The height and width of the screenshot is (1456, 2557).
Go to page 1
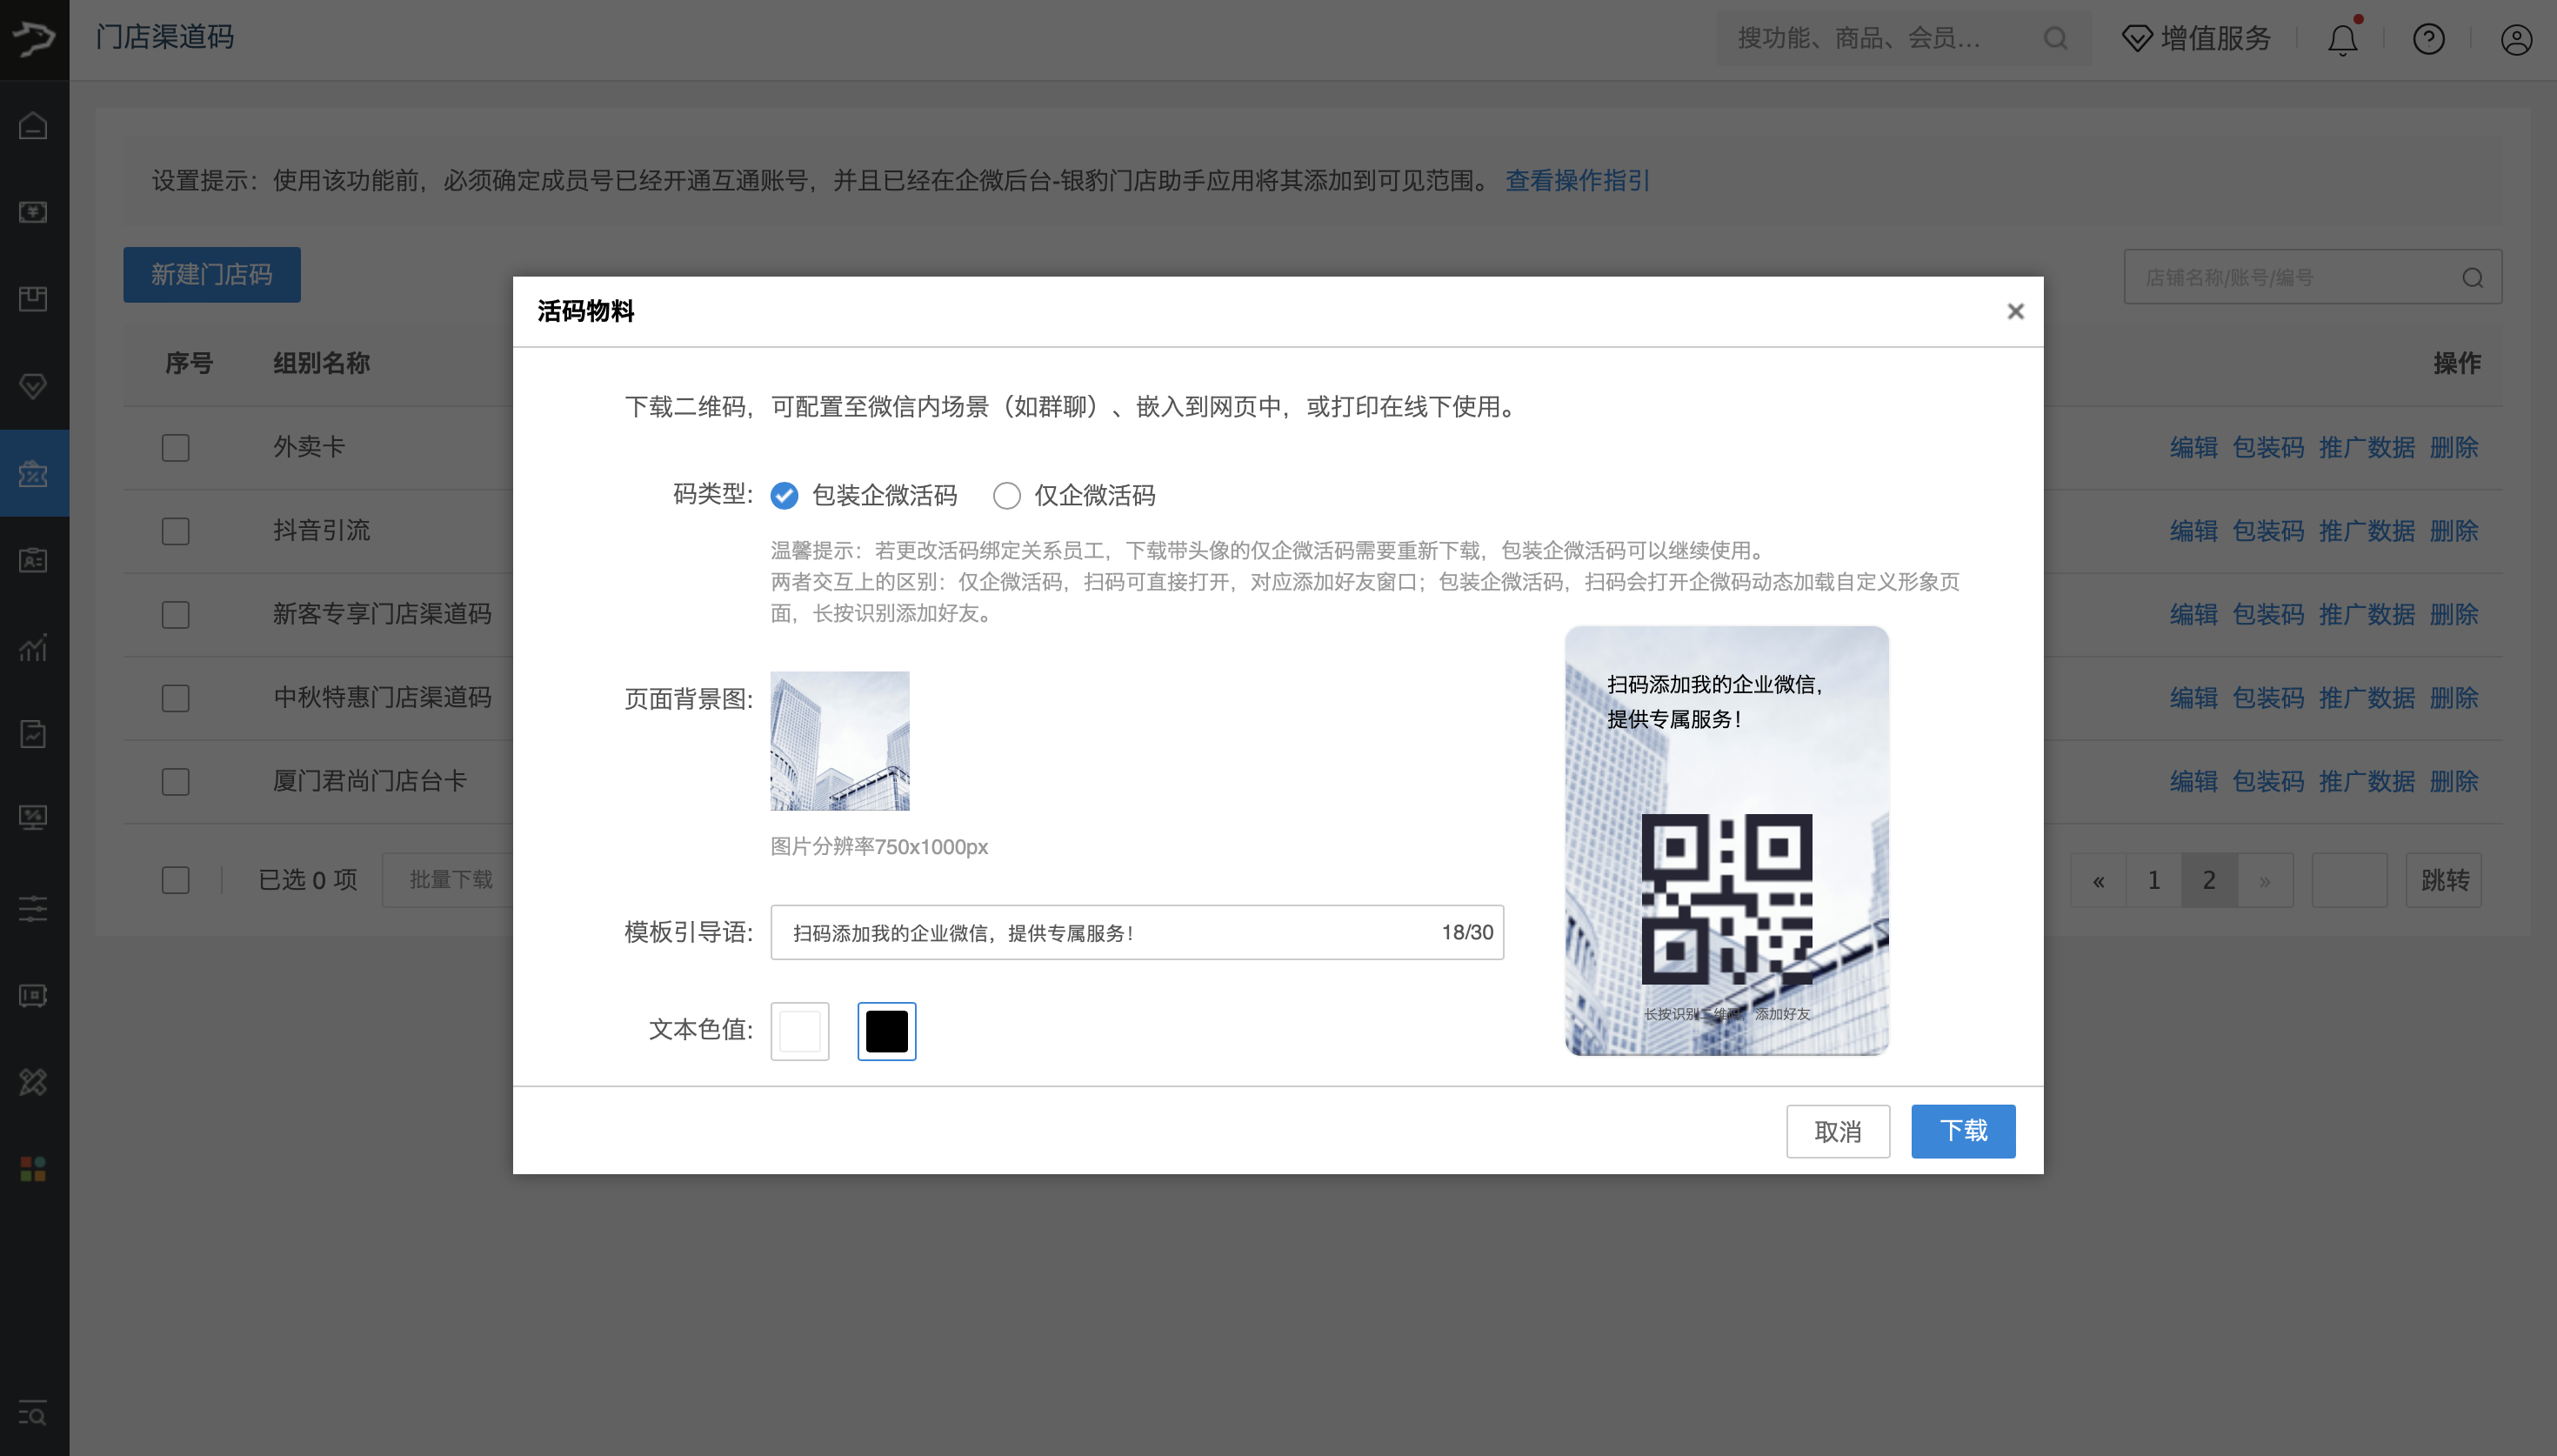coord(2154,880)
